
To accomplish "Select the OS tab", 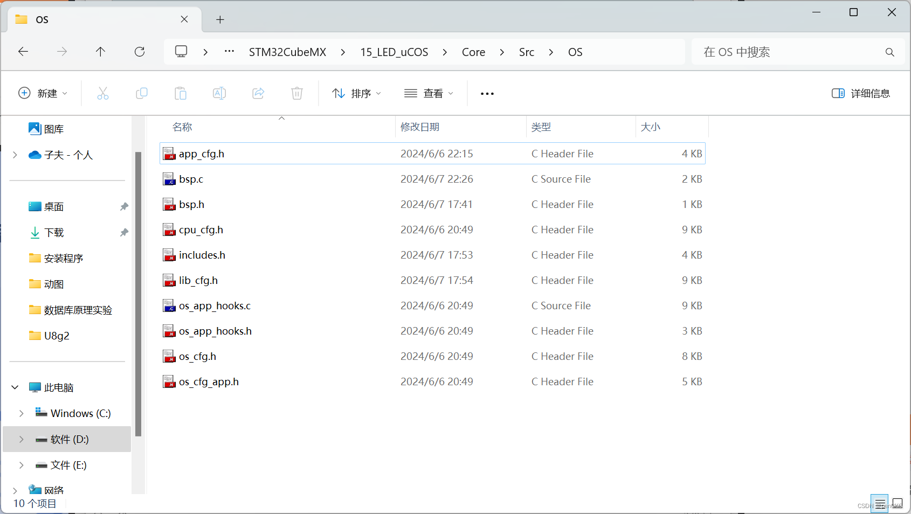I will (x=105, y=19).
